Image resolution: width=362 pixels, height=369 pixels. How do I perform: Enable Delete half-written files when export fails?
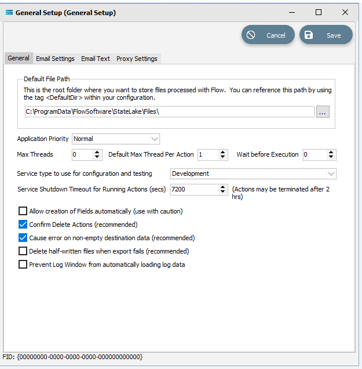coord(23,251)
